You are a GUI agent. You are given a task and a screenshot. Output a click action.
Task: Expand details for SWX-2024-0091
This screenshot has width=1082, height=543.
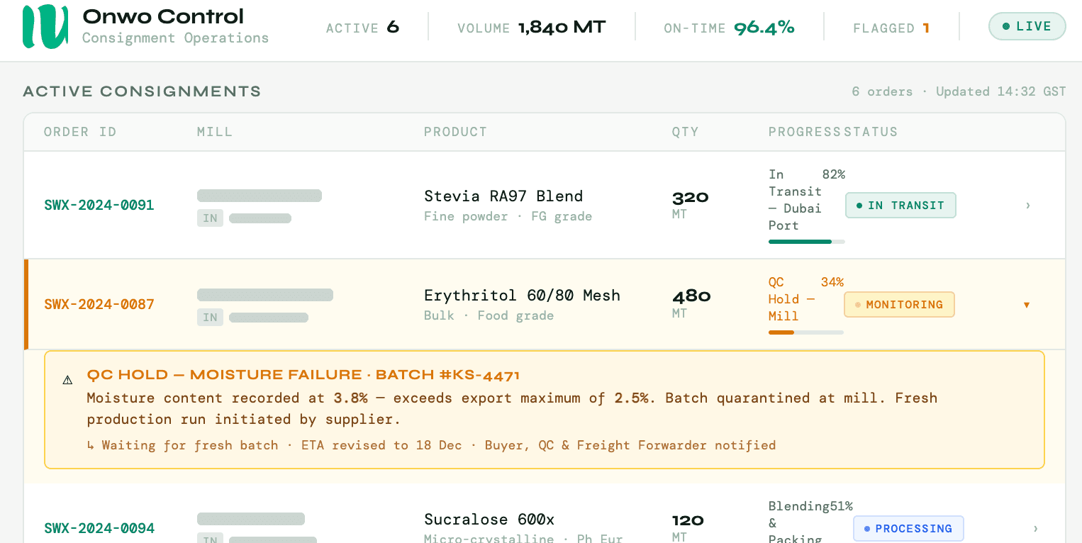[x=1027, y=205]
